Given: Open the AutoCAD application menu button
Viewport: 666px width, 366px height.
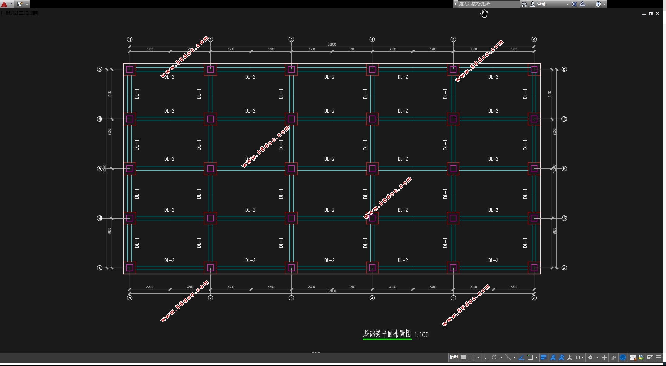Looking at the screenshot, I should pos(4,4).
